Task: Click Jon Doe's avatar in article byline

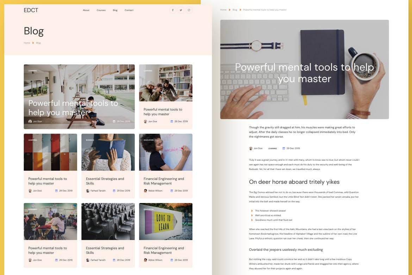Action: point(251,148)
